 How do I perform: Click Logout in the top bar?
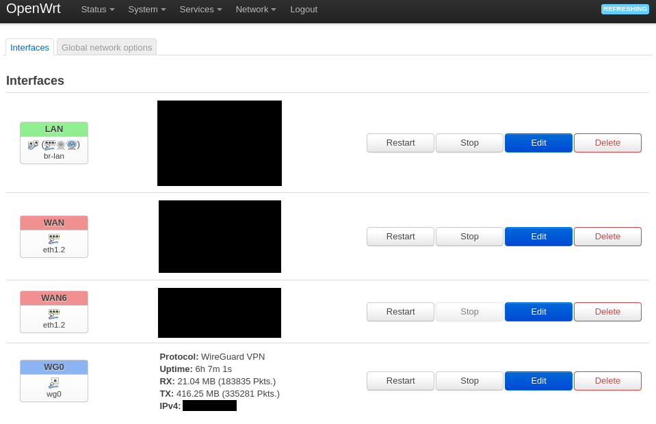[304, 10]
